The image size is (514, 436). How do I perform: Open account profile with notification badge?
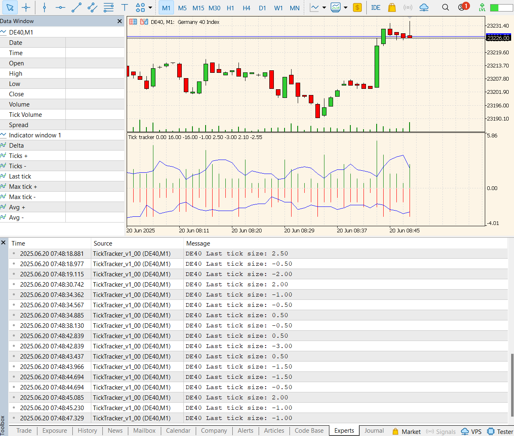coord(463,7)
